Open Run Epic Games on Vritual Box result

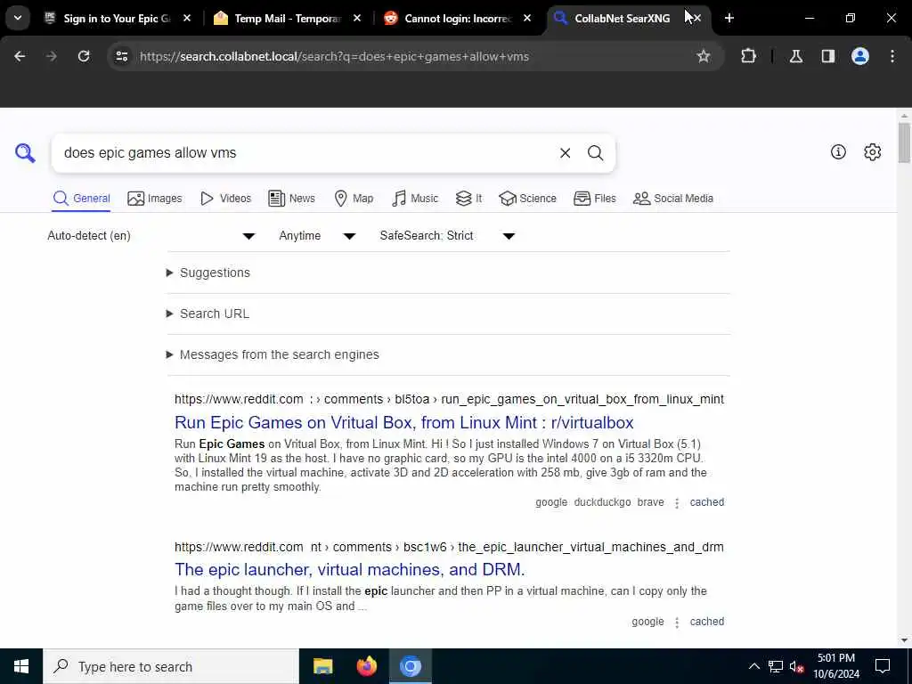pos(403,422)
